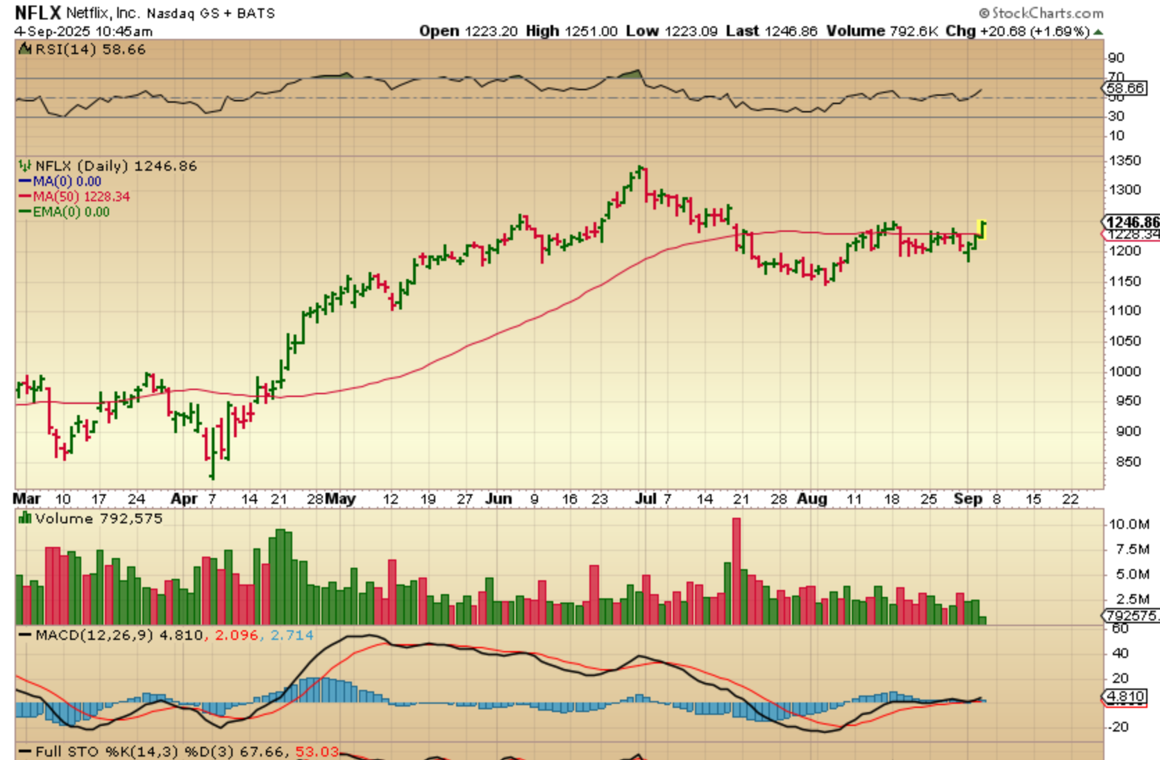1160x760 pixels.
Task: Click the 1150 price axis label
Action: pyautogui.click(x=1125, y=281)
